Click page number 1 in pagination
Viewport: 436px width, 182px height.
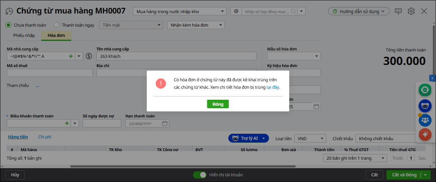tap(411, 158)
